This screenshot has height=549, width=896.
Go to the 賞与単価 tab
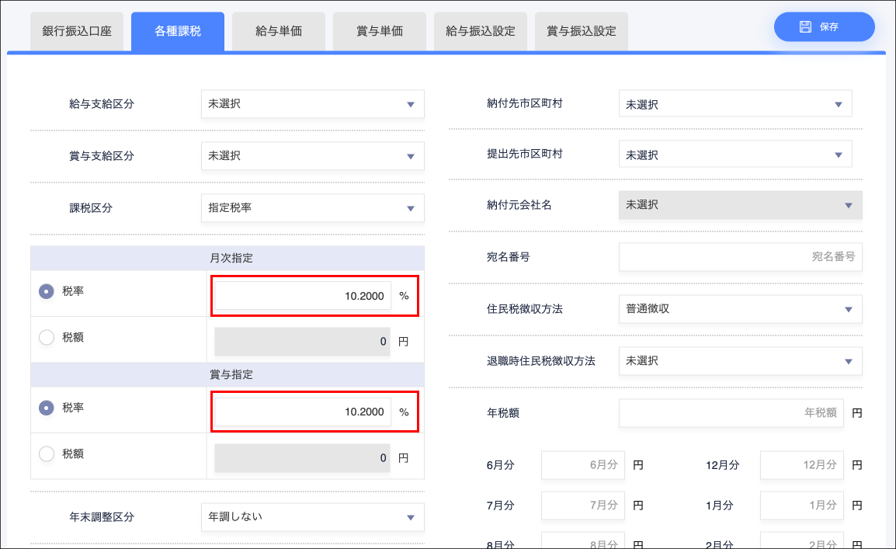[380, 31]
